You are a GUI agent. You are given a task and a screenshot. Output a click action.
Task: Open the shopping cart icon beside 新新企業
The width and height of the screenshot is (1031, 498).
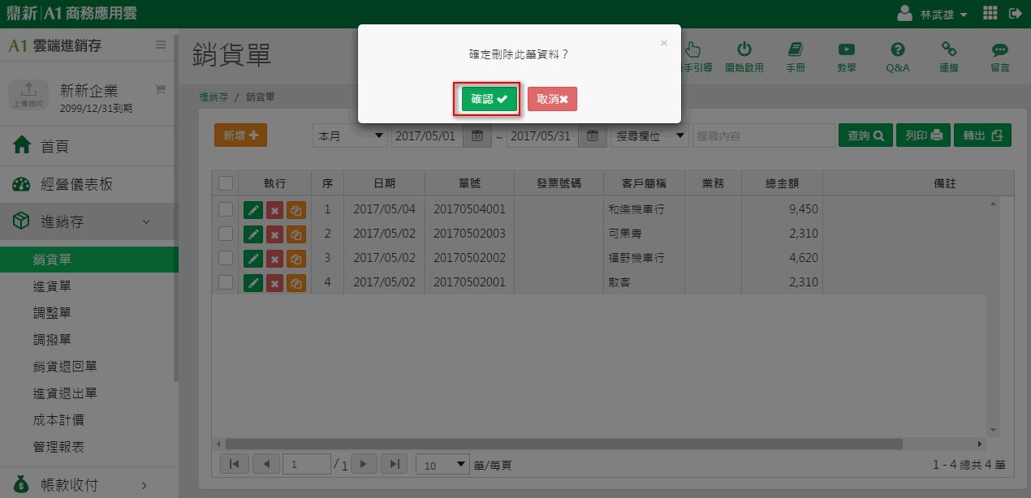pos(160,89)
